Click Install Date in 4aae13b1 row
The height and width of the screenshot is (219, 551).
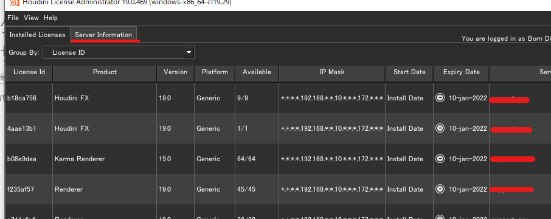point(409,128)
